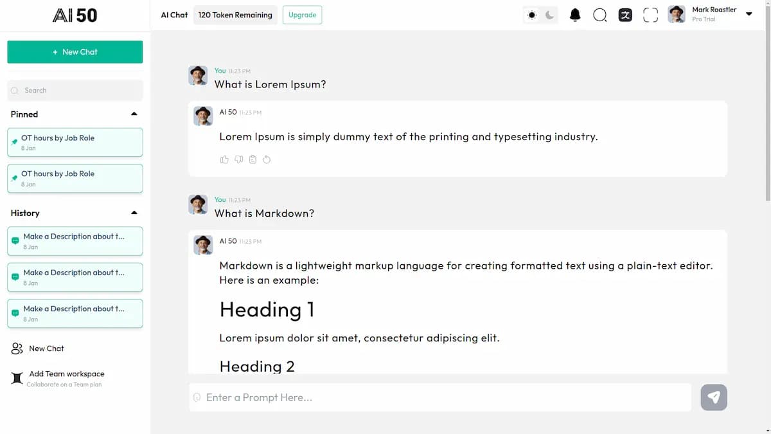This screenshot has height=434, width=771.
Task: Click your avatar beside 'What is Lorem Ipsum?'
Action: pos(198,75)
